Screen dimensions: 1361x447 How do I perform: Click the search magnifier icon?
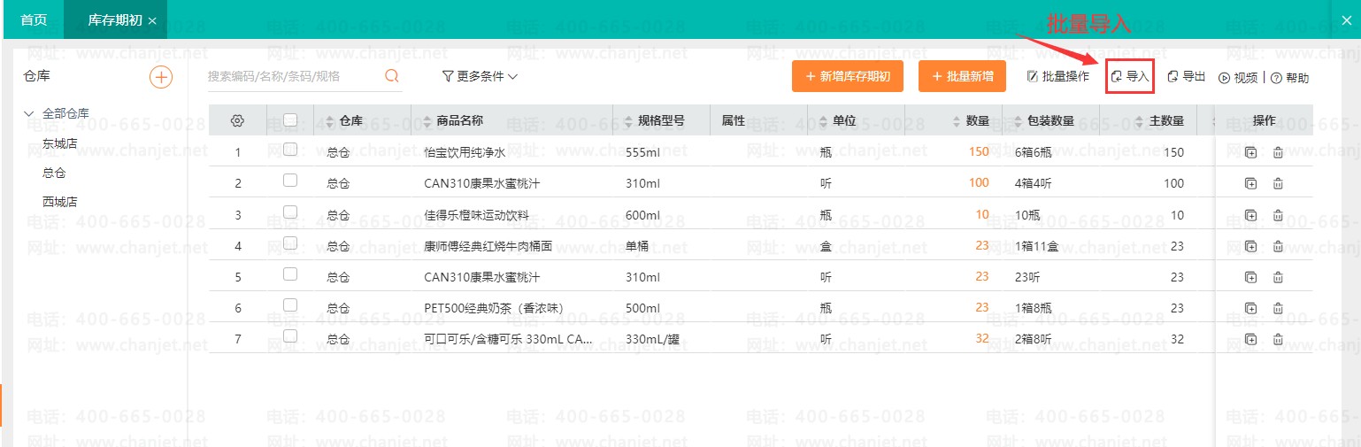[x=391, y=76]
